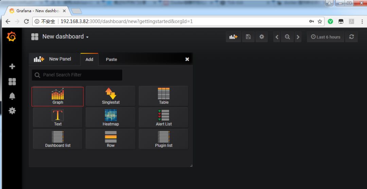Click the Add panel toolbar icon
Viewport: 367px width, 189px height.
coord(233,37)
